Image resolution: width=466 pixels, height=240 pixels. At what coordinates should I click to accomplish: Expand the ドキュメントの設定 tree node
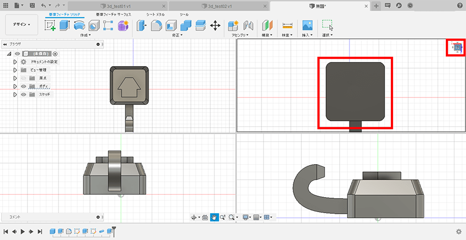(15, 61)
